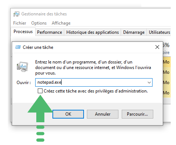Confirm with the OK button

[68, 114]
